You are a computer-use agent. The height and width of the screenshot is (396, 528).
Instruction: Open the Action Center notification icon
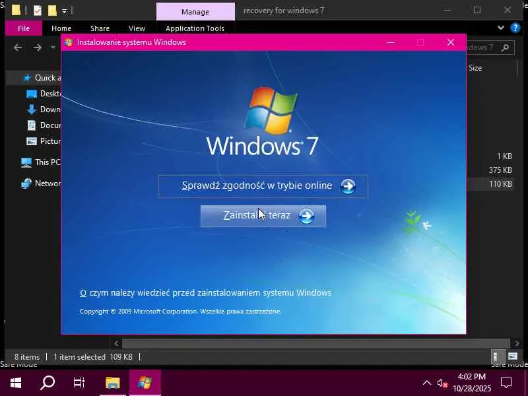tap(506, 383)
